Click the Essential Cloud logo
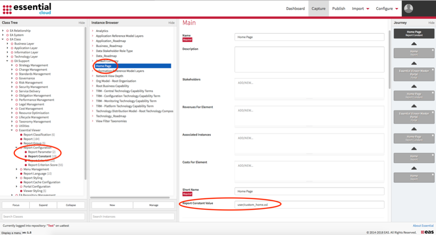Screen dimensions: 436x235 tap(26, 9)
